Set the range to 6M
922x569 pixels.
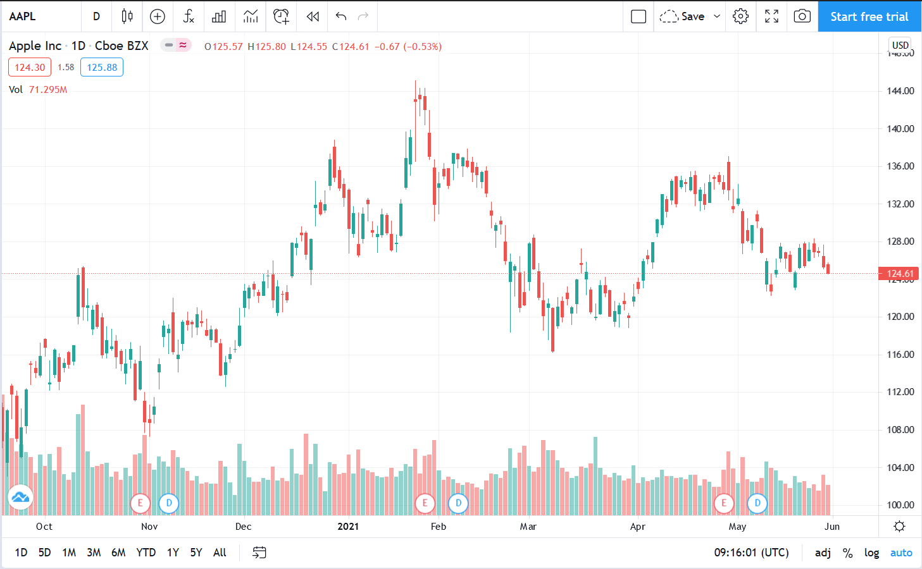[118, 553]
